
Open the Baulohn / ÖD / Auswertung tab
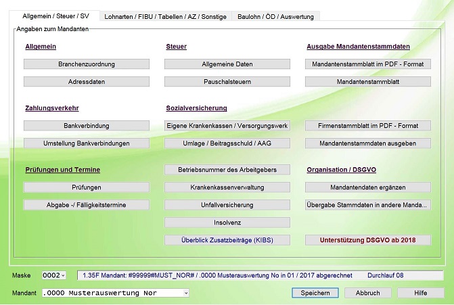coord(275,17)
